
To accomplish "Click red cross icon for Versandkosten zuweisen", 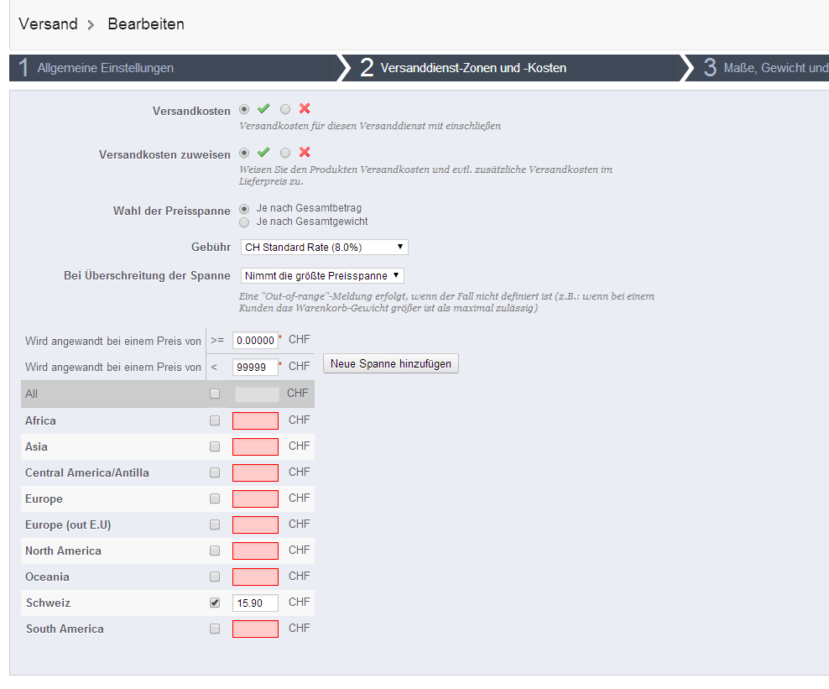I will [305, 153].
